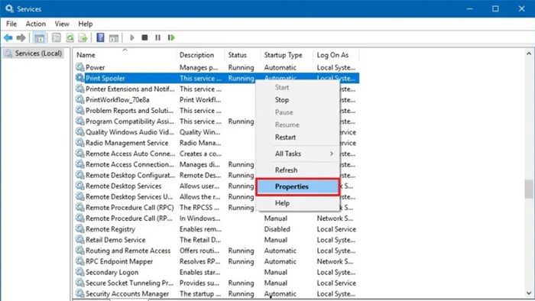Click the scrollbar down arrow
535x301 pixels.
point(529,293)
